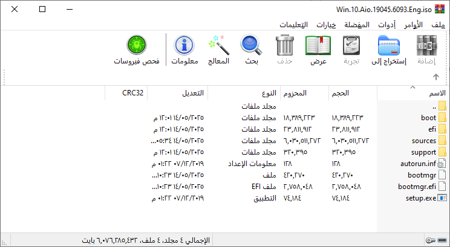
Task: Sort by Type (النوع) column header
Action: pyautogui.click(x=244, y=93)
